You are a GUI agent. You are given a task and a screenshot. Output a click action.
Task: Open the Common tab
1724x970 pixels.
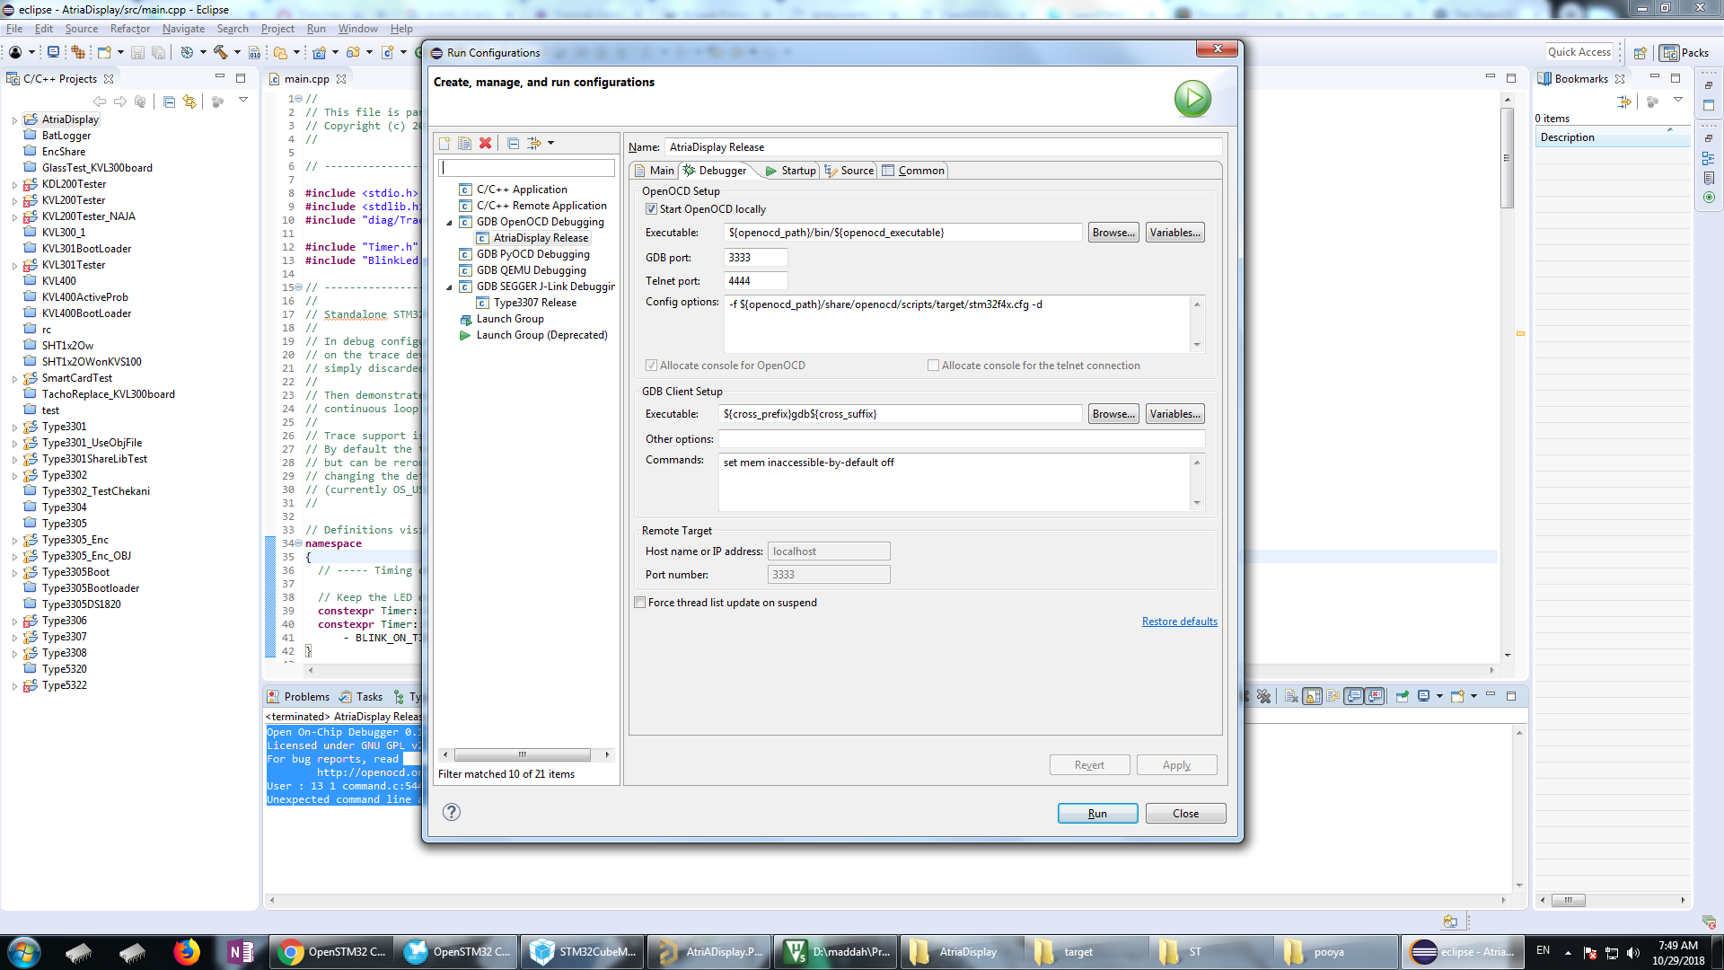click(x=913, y=171)
